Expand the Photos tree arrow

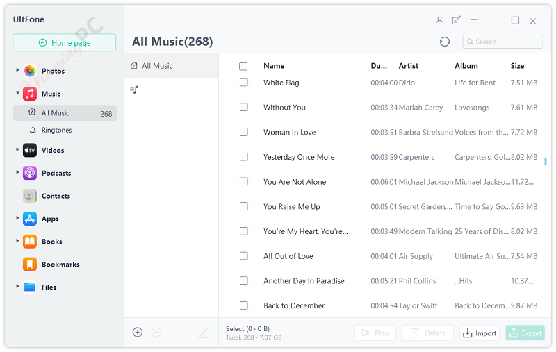coord(17,70)
